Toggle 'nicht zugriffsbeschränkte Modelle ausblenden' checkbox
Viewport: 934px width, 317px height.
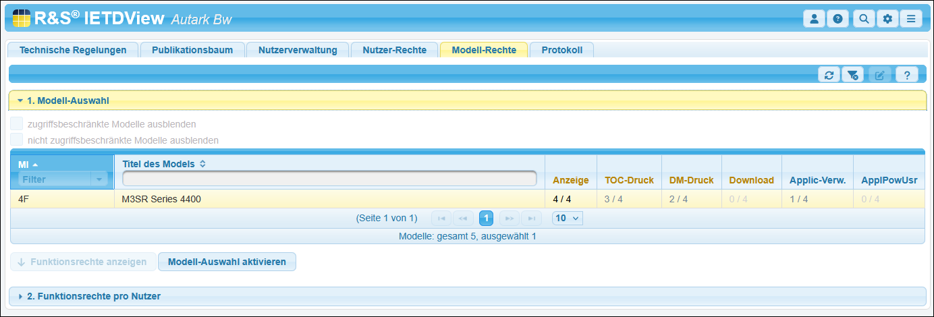tap(17, 140)
